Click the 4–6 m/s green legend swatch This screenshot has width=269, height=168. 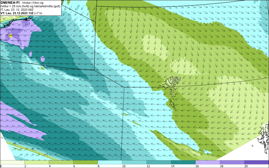coord(61,162)
